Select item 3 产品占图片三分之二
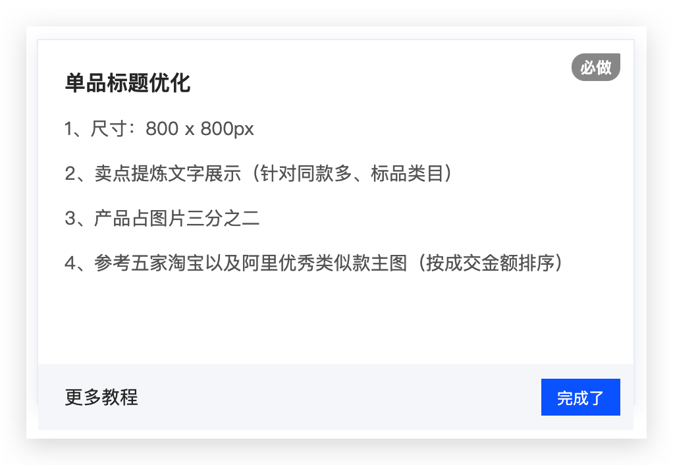The height and width of the screenshot is (465, 673). click(162, 218)
